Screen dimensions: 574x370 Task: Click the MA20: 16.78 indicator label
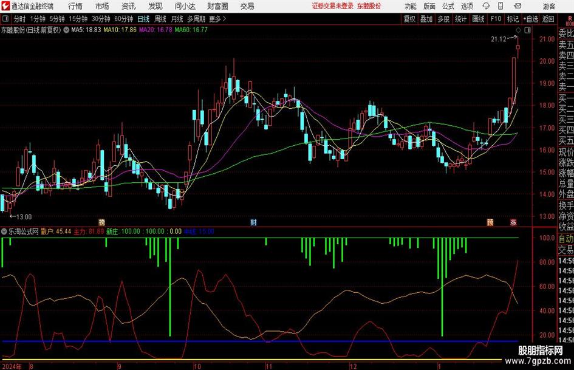155,30
